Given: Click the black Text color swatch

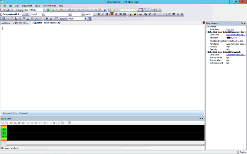Looking at the screenshot, I should tap(228, 38).
